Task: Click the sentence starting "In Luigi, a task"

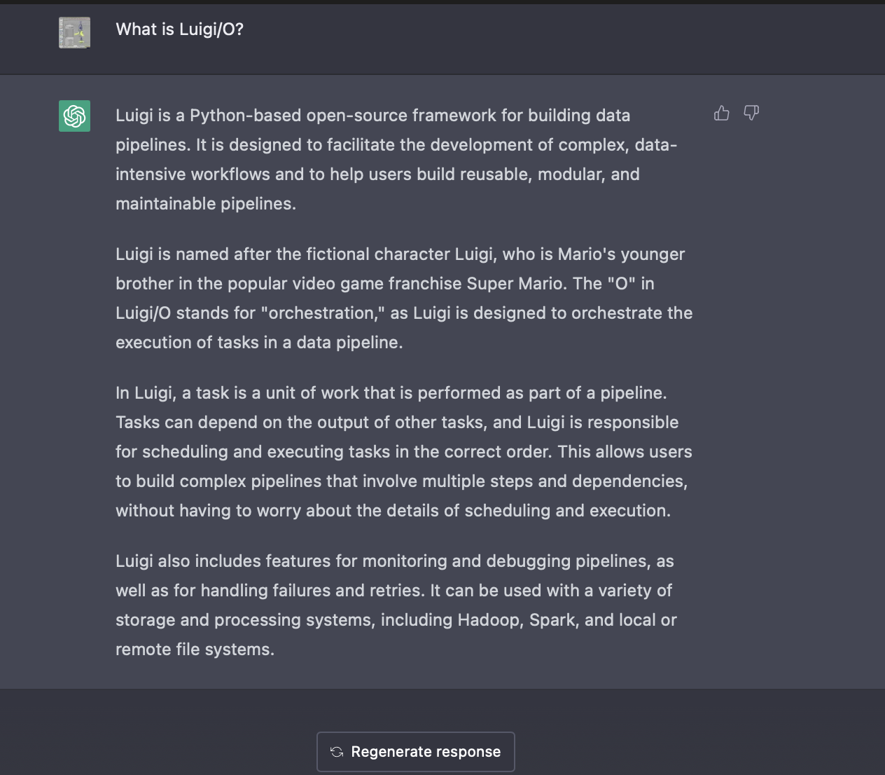Action: (x=391, y=393)
